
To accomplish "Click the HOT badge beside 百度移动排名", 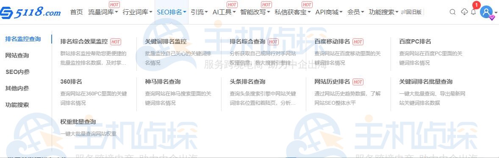I will [x=358, y=42].
